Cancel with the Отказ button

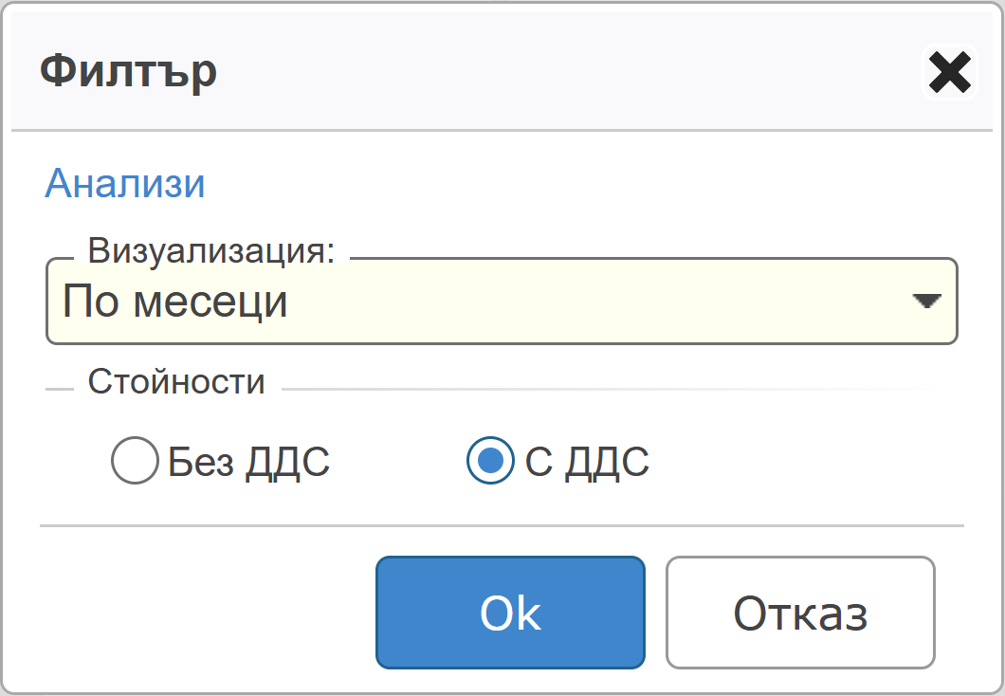(x=800, y=613)
